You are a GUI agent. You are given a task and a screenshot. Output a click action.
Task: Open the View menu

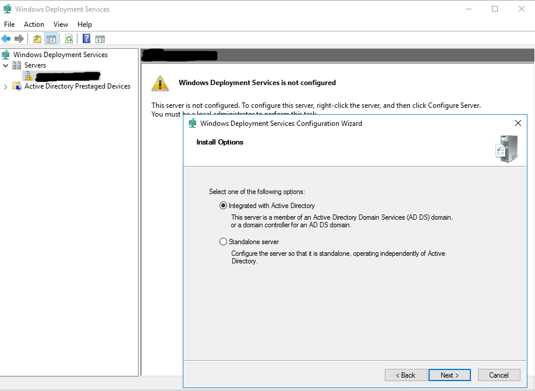61,24
